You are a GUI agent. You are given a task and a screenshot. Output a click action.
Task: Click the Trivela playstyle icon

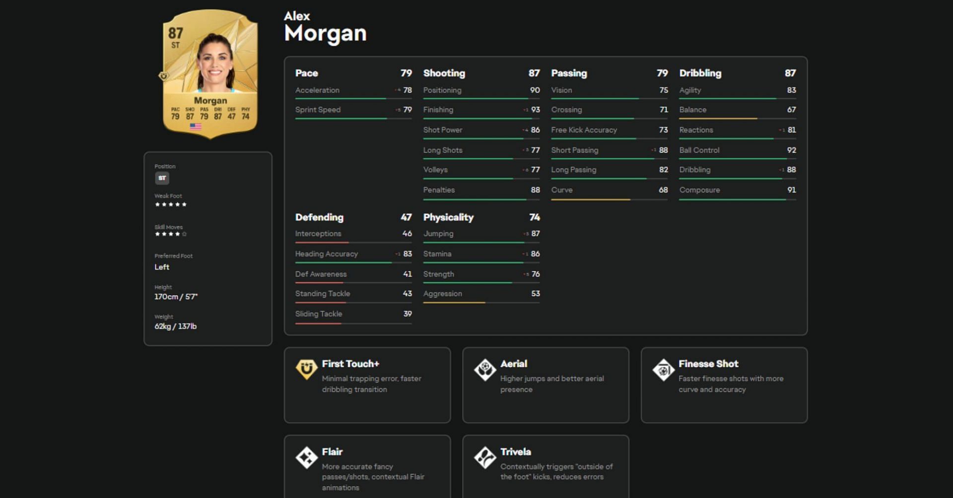pos(484,457)
